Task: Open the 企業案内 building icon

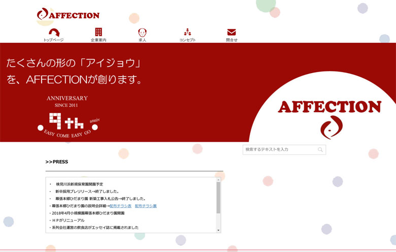Action: (x=98, y=32)
